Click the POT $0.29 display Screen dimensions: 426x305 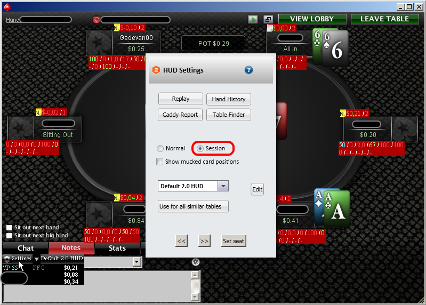(x=214, y=43)
